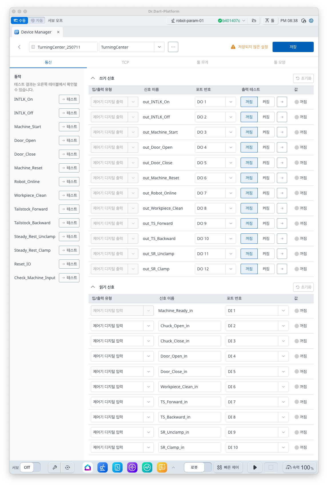The image size is (328, 486).
Task: Open the home app in the dock
Action: [x=88, y=467]
